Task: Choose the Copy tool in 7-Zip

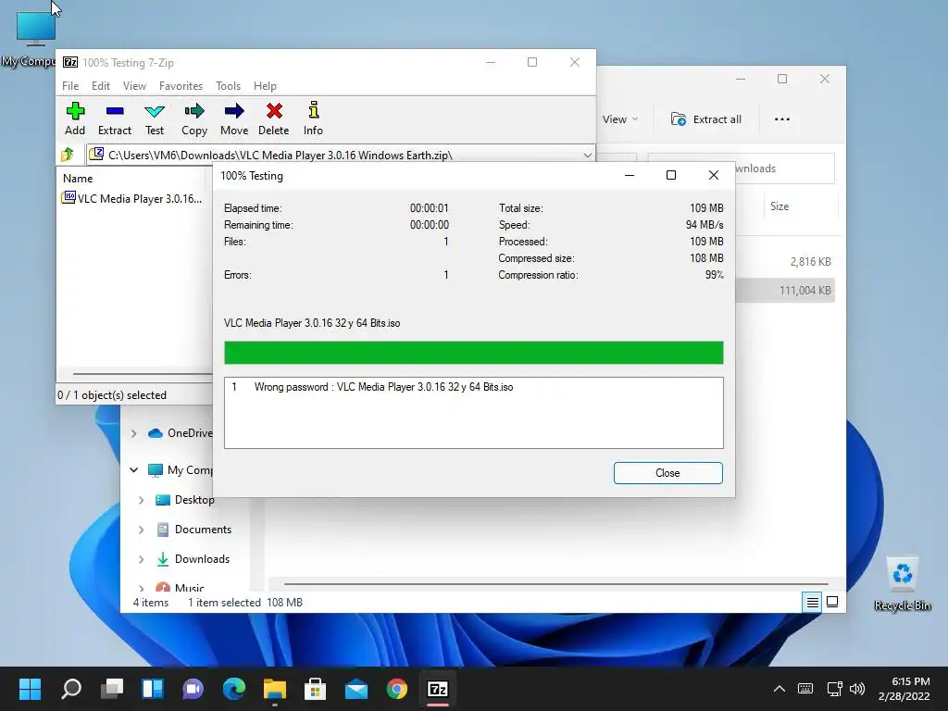Action: point(194,118)
